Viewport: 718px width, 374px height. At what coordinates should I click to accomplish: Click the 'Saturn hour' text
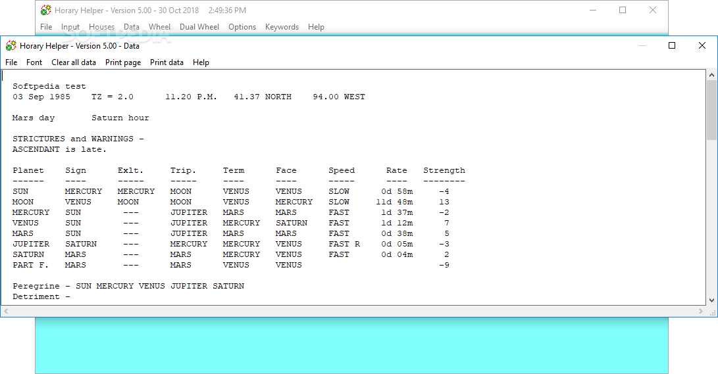coord(120,118)
